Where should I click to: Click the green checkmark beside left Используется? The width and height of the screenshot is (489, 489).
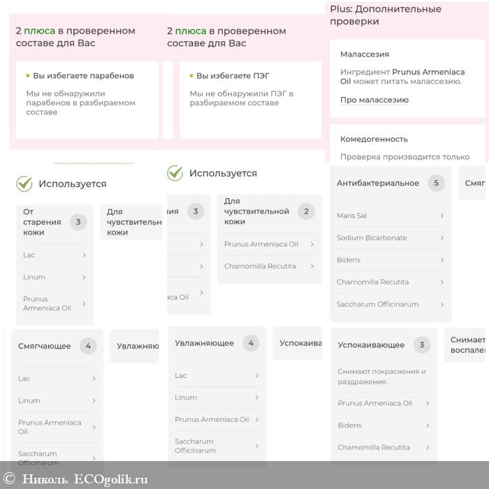click(x=24, y=184)
